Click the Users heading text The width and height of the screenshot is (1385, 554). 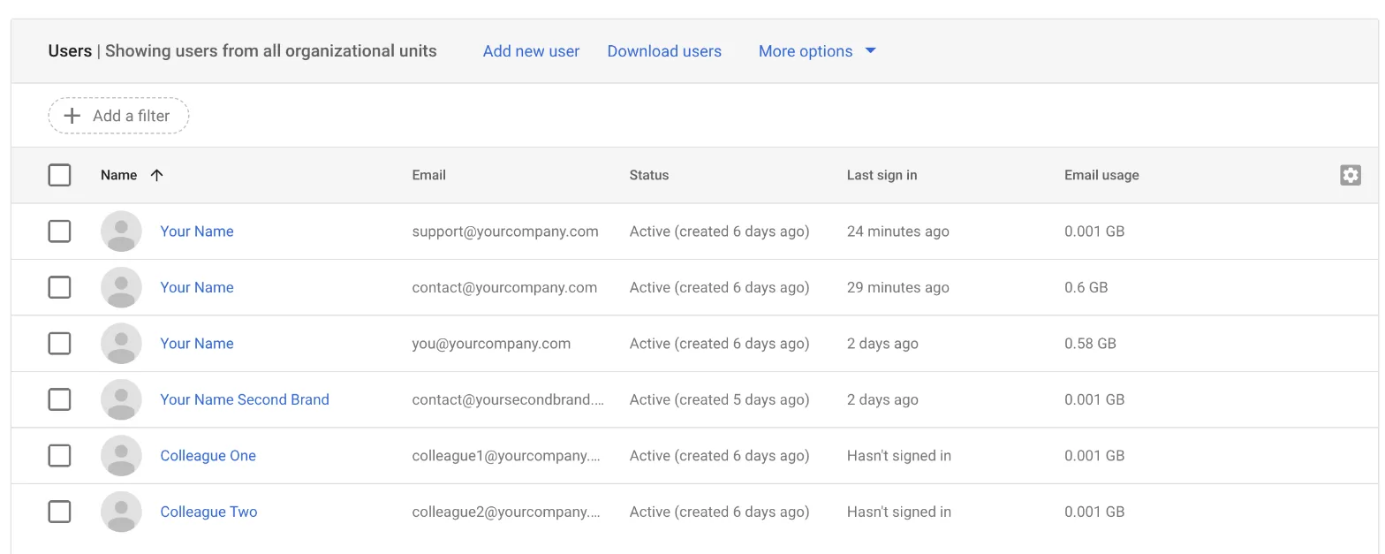(70, 51)
